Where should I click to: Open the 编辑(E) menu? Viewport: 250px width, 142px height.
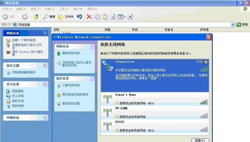click(x=21, y=9)
